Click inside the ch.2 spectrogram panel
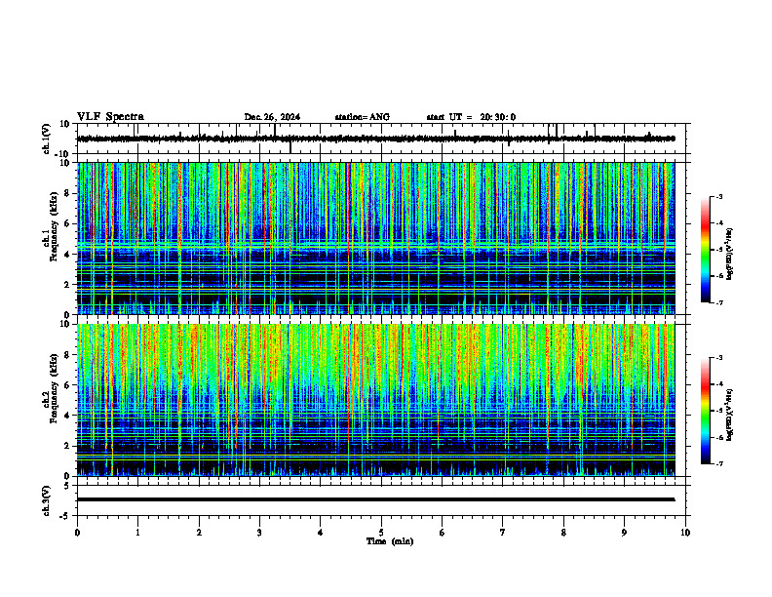Image resolution: width=772 pixels, height=597 pixels. point(375,400)
